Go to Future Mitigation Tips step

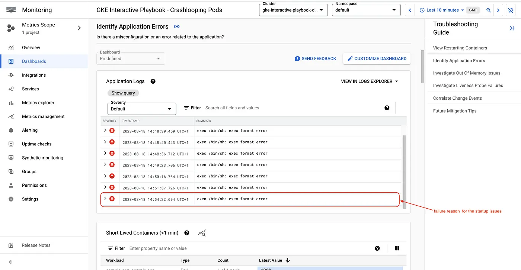click(x=455, y=111)
